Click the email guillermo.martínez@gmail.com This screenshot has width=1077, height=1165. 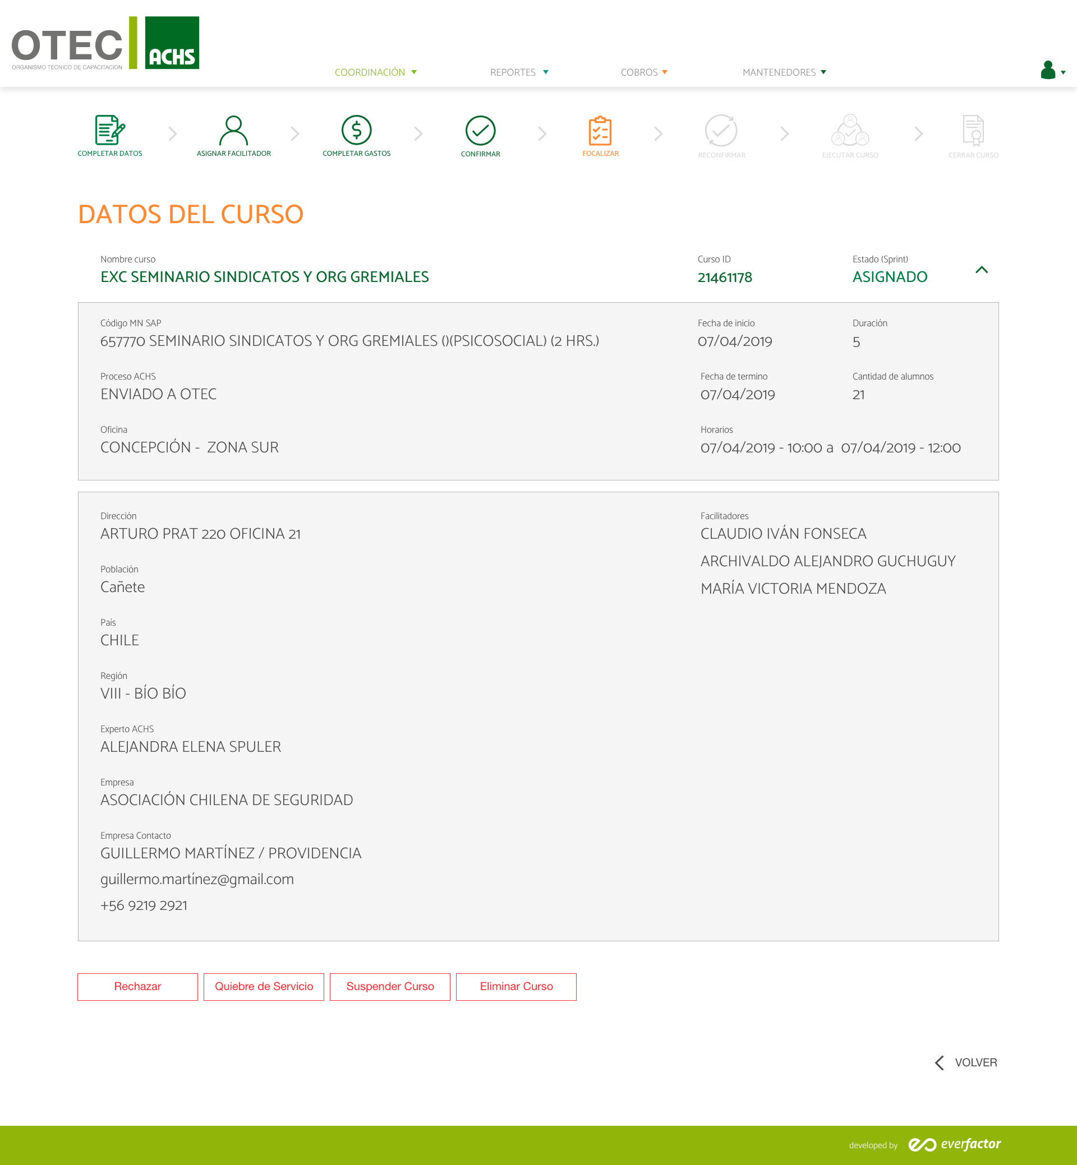click(197, 880)
